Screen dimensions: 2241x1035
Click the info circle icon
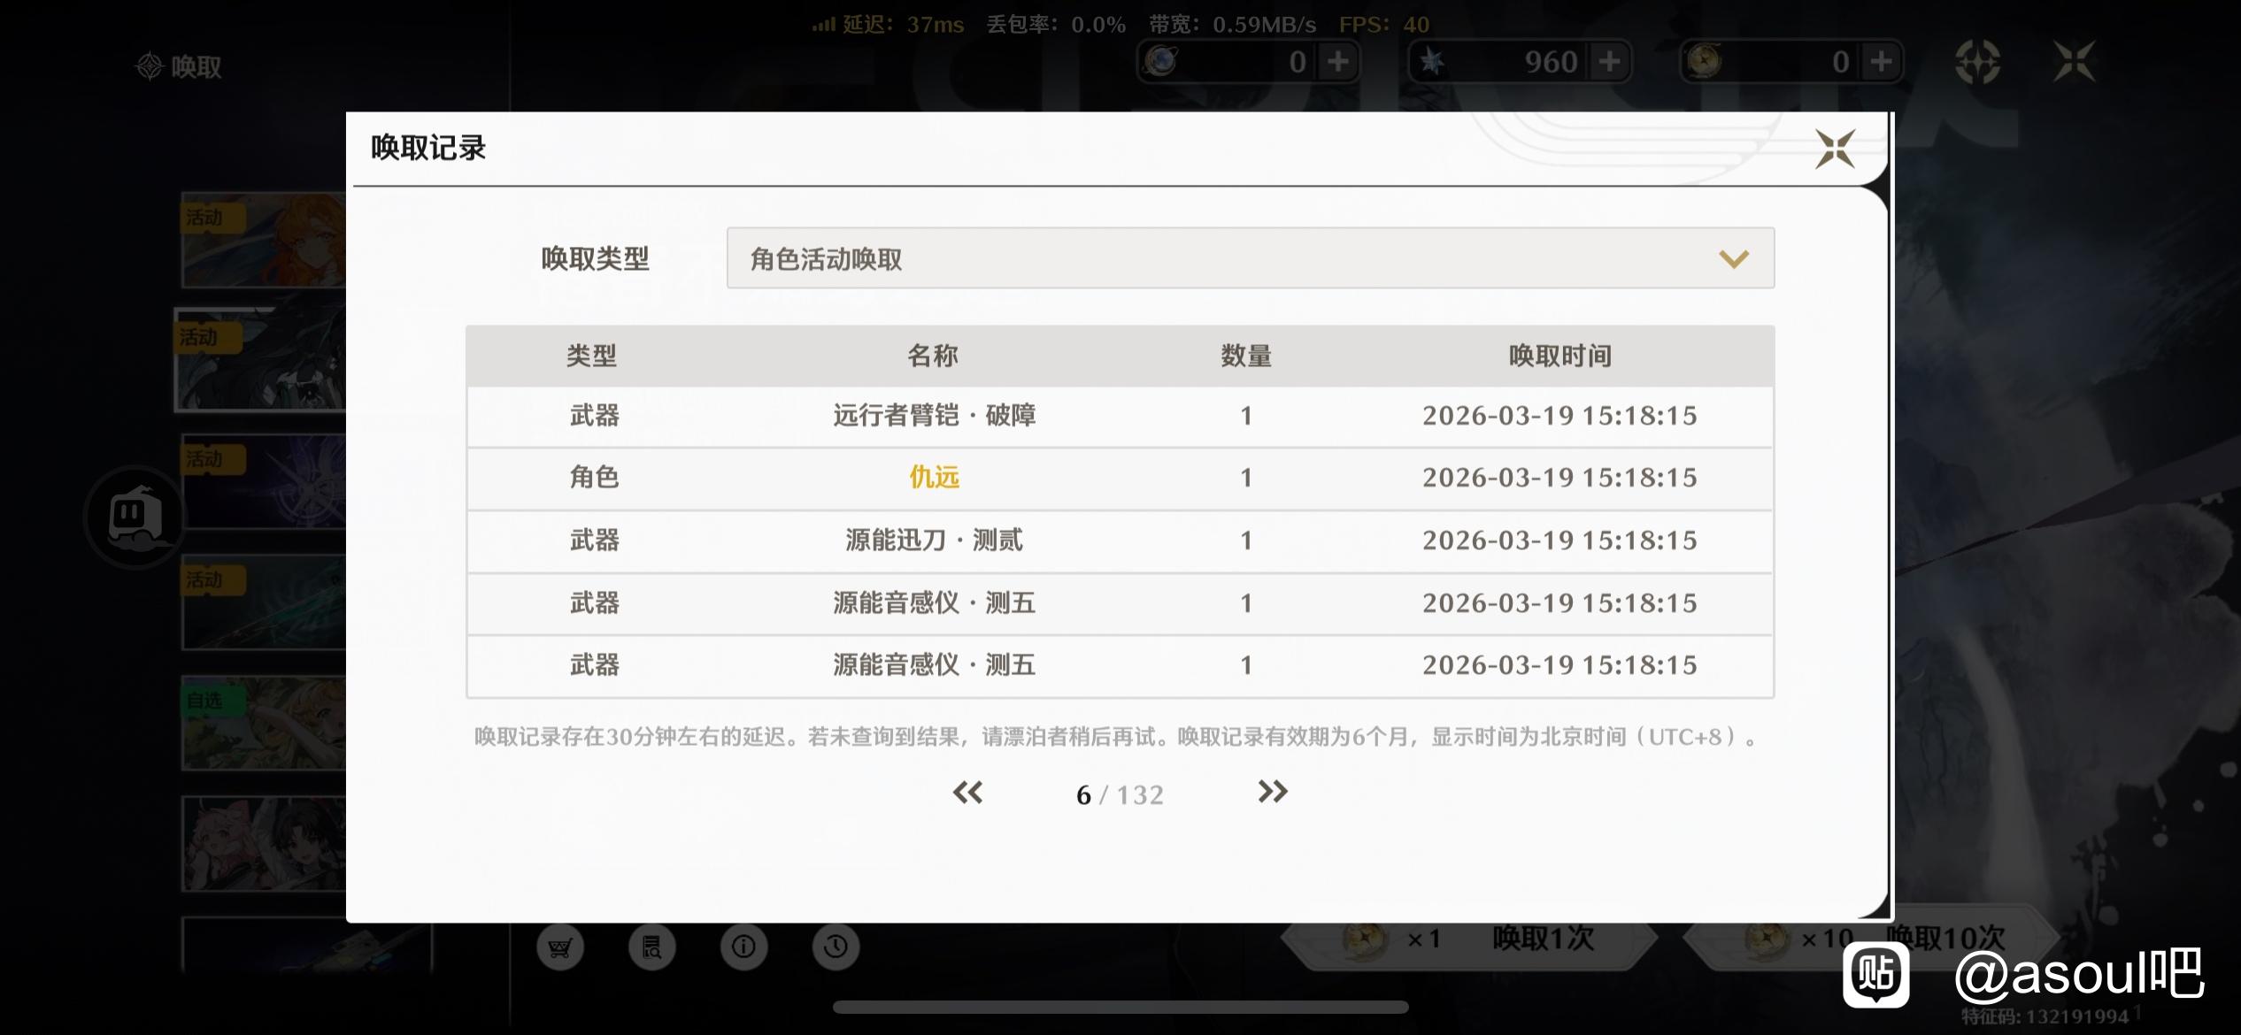(743, 947)
